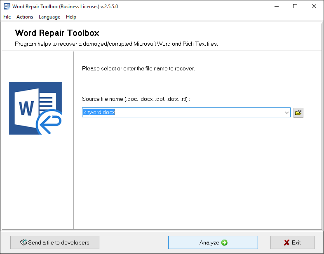Click the 'Source file name' label
This screenshot has height=254, width=324.
coord(136,99)
